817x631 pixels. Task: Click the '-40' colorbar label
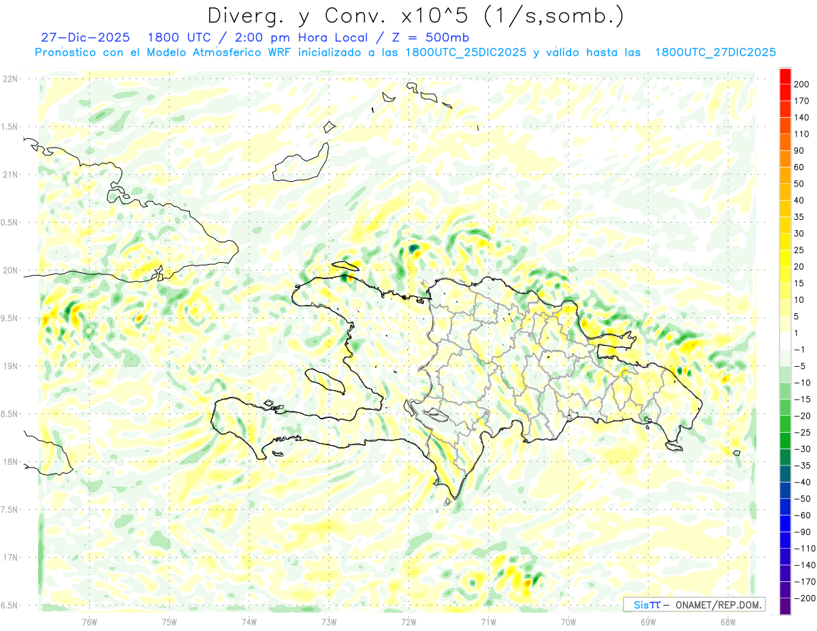click(x=803, y=482)
